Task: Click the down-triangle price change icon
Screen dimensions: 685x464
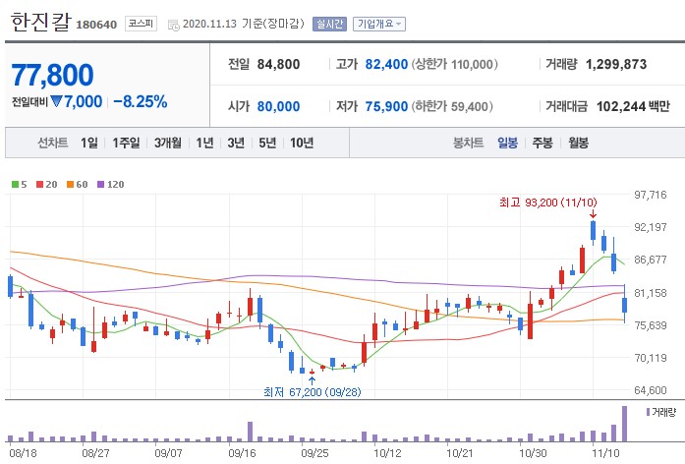Action: point(56,101)
